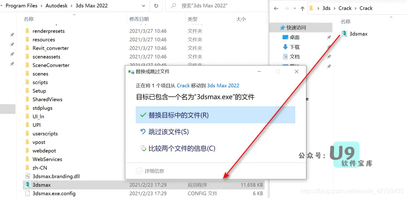Select 3dsmax application icon in left window
The image size is (407, 198).
pyautogui.click(x=27, y=185)
